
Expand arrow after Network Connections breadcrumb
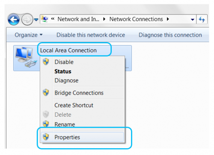click(168, 19)
